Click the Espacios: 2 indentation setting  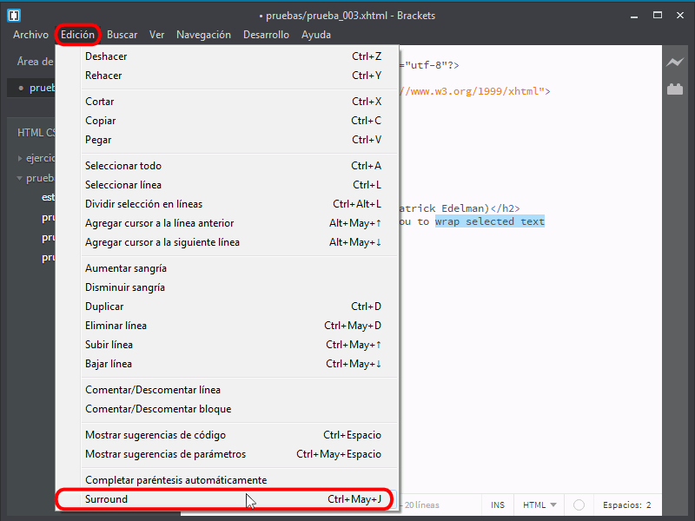point(626,505)
